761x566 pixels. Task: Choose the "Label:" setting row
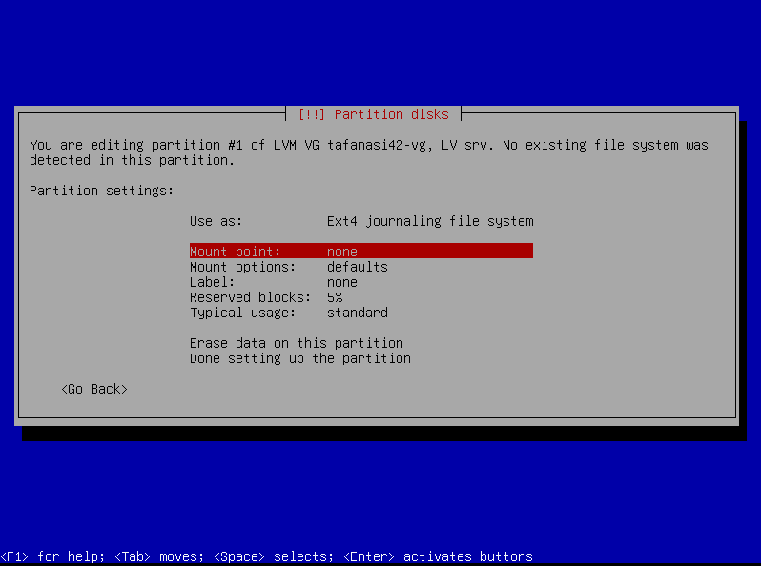(212, 282)
